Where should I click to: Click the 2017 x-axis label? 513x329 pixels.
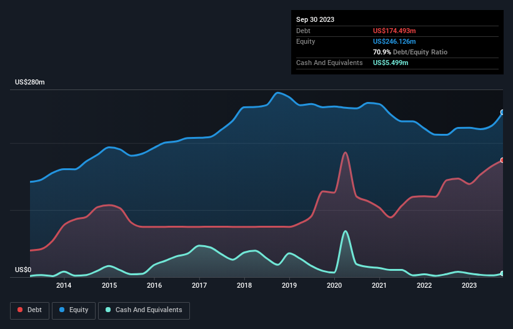(x=199, y=285)
